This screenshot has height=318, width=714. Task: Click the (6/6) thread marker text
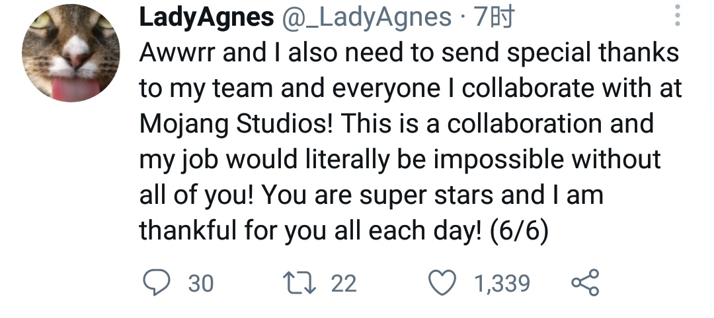click(x=519, y=231)
